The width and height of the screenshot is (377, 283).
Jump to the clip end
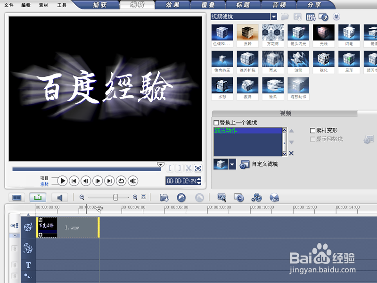(x=109, y=181)
